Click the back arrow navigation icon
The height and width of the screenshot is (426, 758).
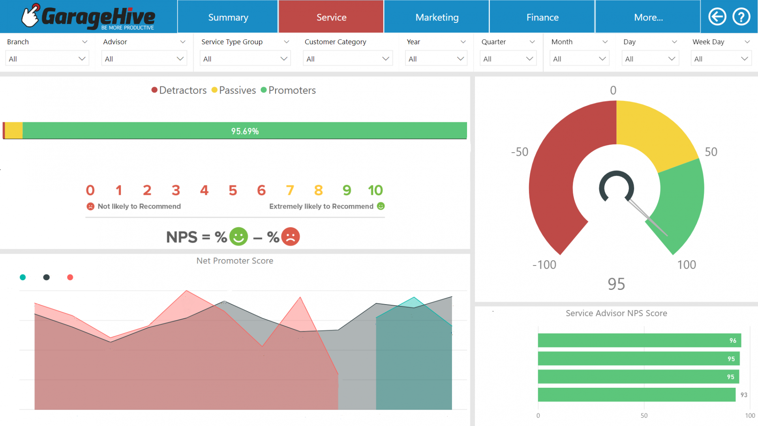[x=717, y=17]
